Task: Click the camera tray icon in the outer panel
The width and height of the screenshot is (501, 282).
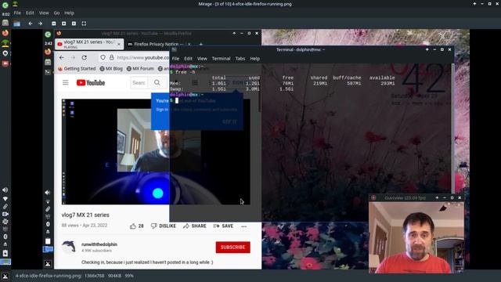Action: point(5,214)
